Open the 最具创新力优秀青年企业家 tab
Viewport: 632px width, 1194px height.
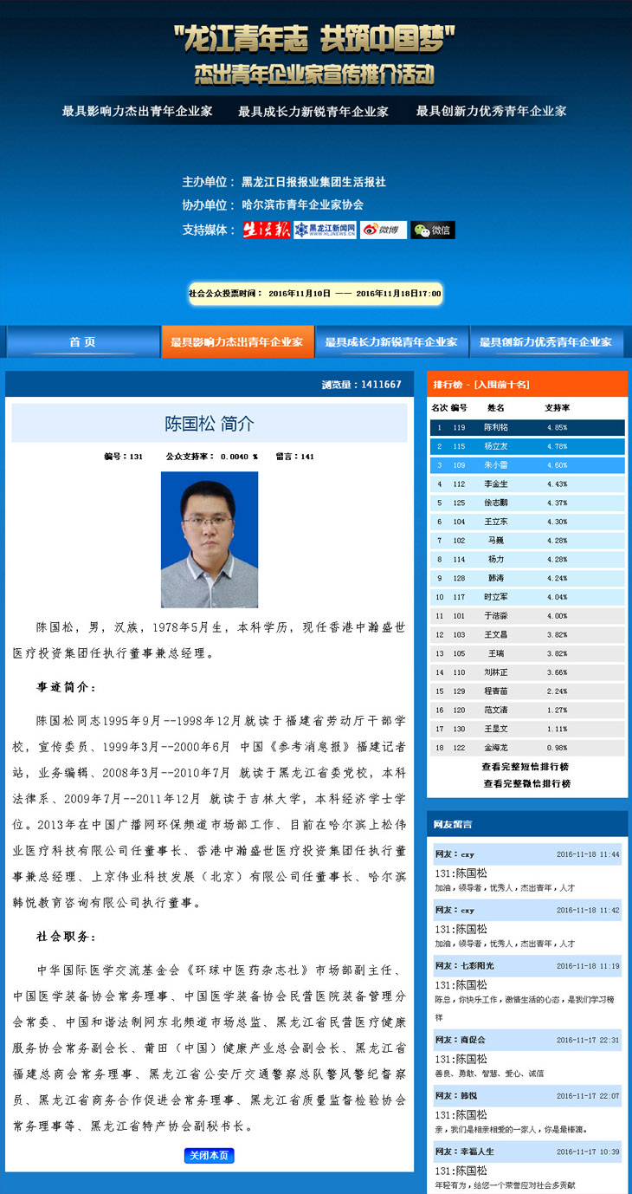click(x=545, y=342)
